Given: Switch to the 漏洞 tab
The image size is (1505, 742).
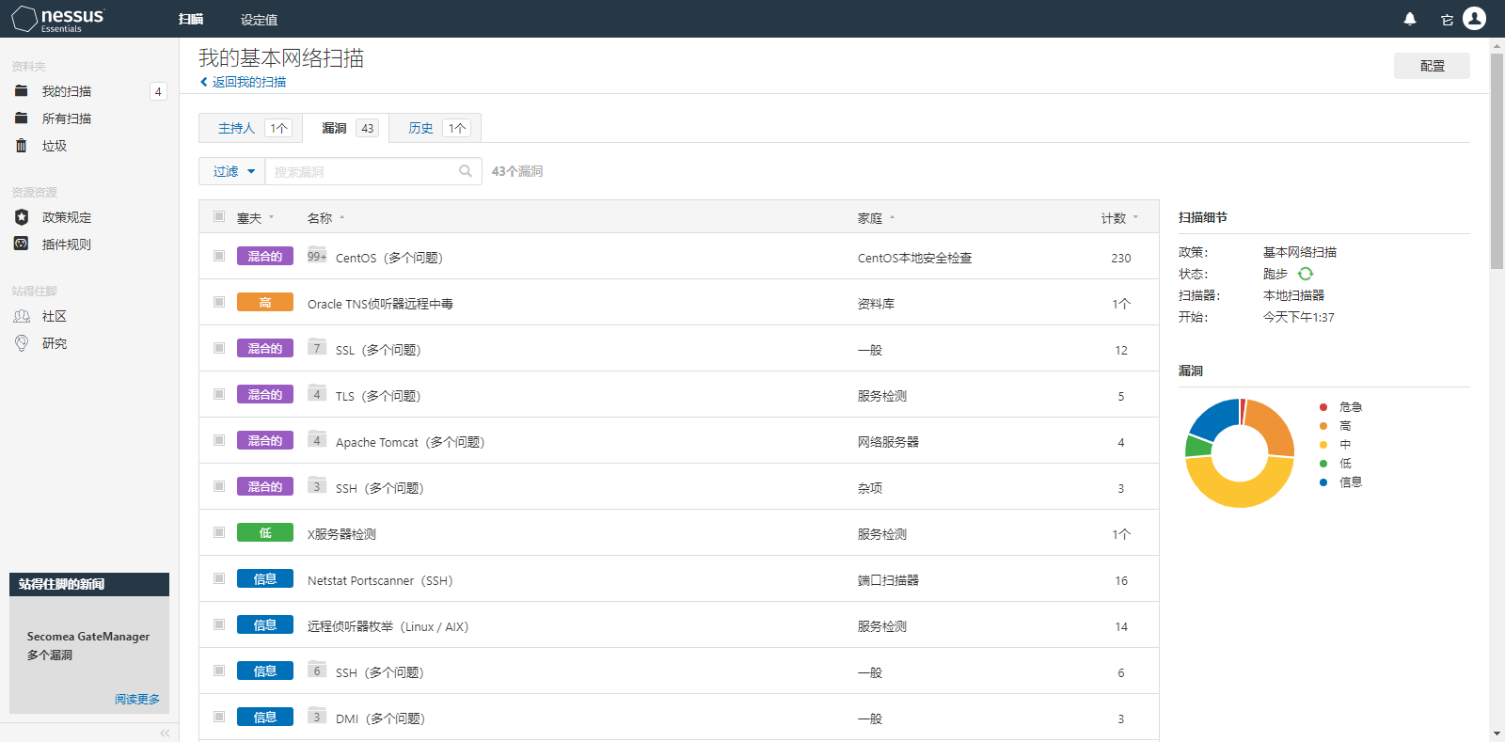Looking at the screenshot, I should 346,128.
